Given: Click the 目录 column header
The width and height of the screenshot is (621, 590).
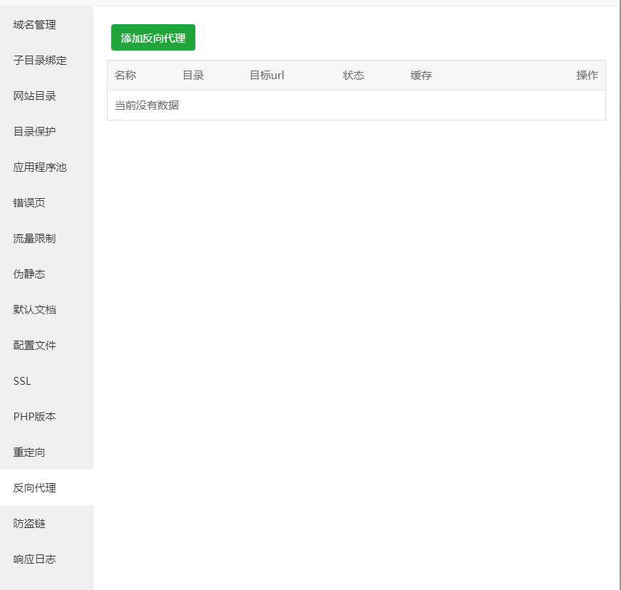Looking at the screenshot, I should click(x=193, y=76).
